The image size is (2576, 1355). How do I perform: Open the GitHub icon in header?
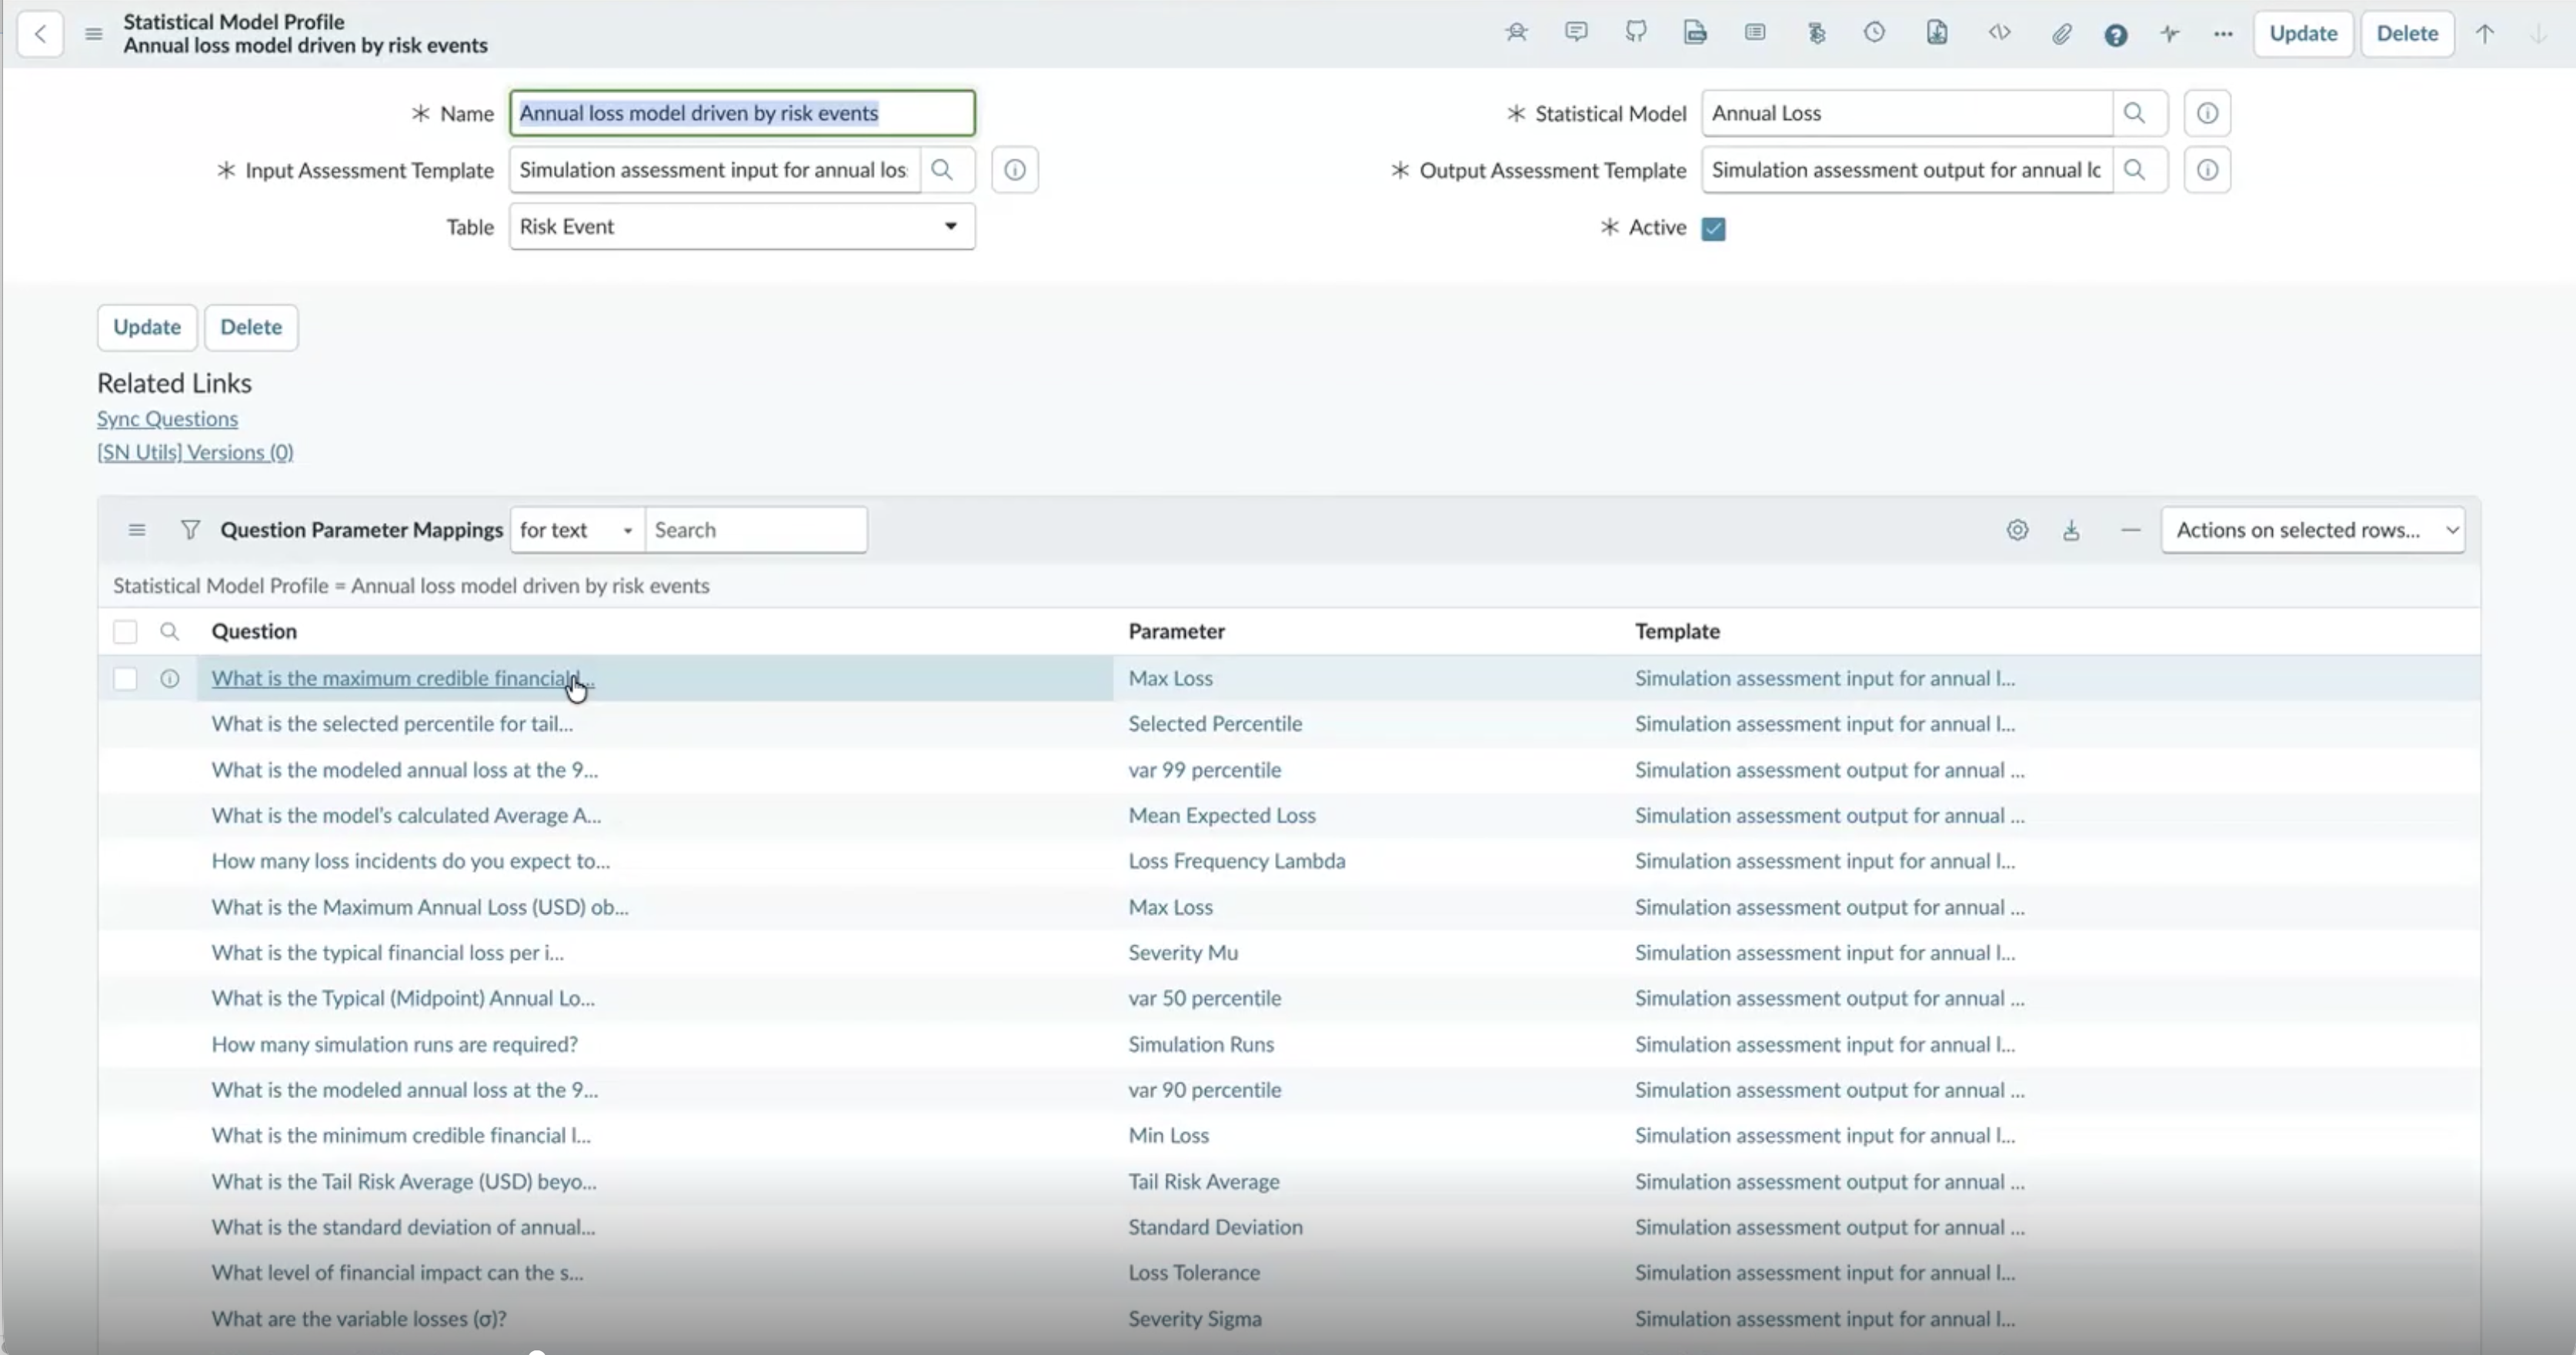coord(1636,33)
